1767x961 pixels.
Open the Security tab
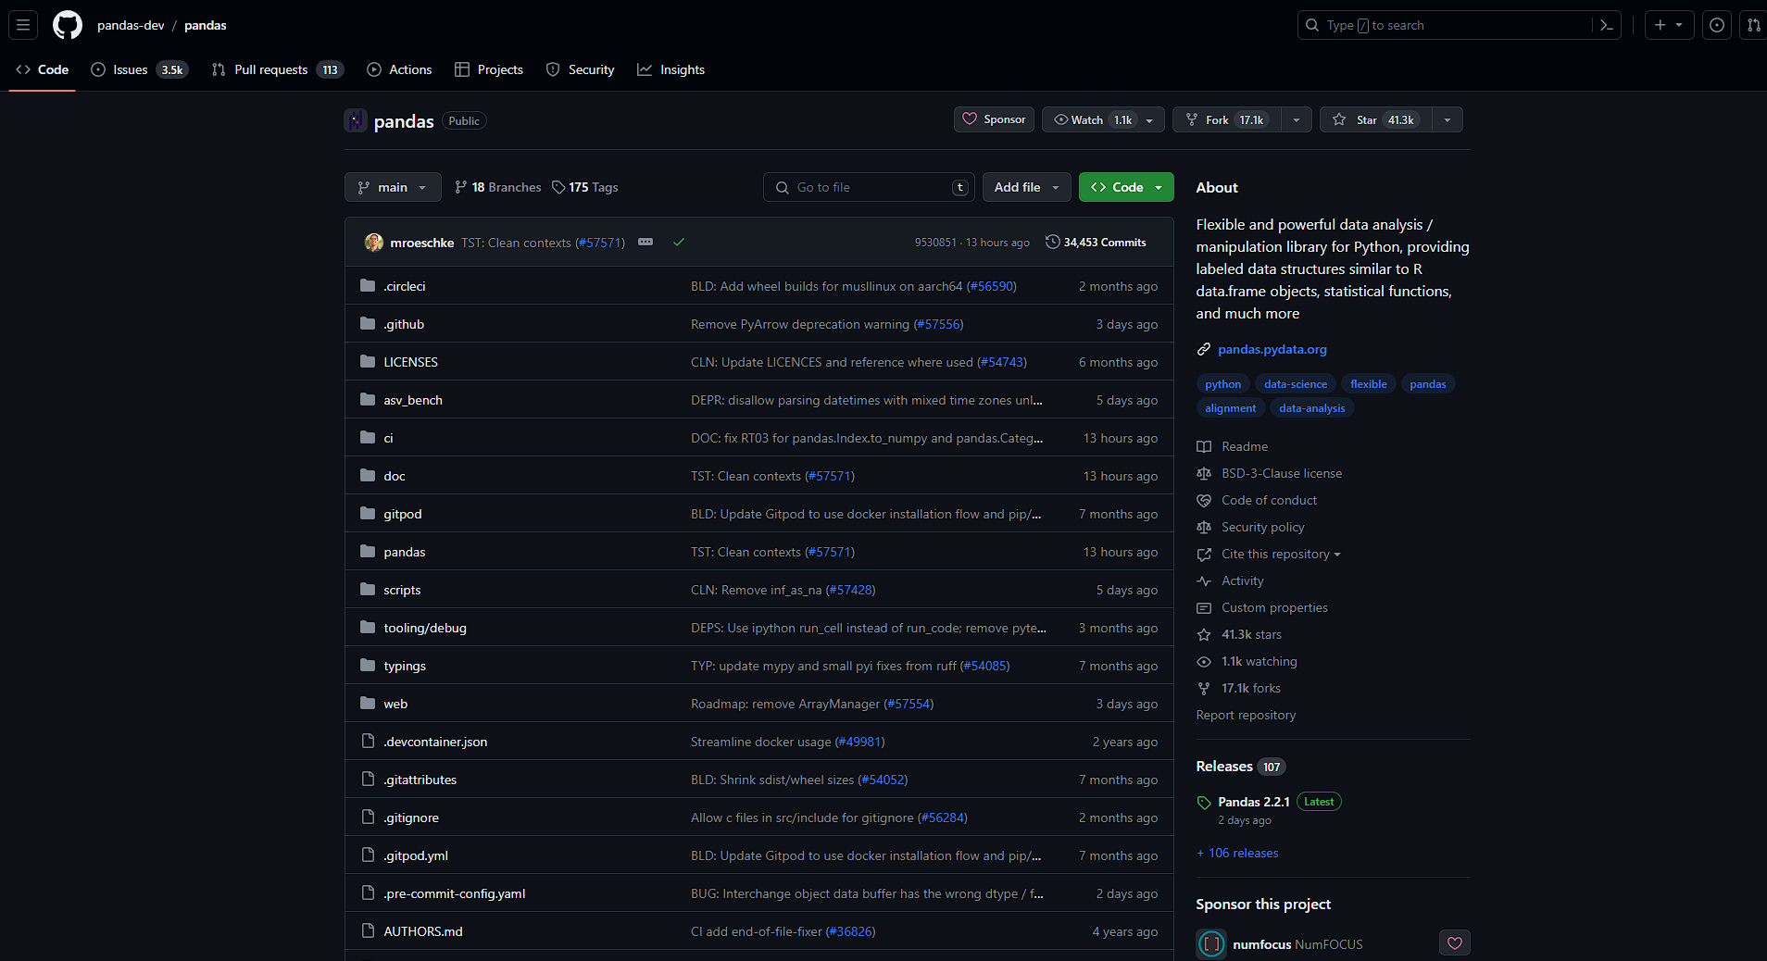point(581,69)
